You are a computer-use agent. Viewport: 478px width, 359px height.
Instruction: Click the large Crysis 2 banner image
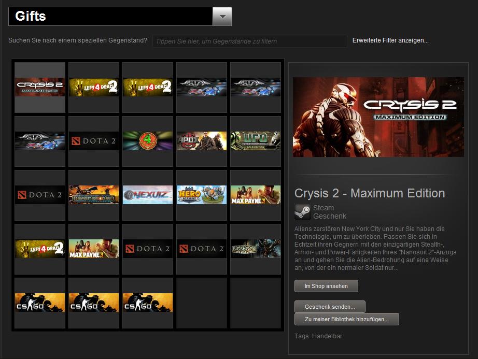pyautogui.click(x=378, y=117)
